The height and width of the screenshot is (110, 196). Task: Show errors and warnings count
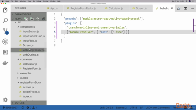click(32, 108)
